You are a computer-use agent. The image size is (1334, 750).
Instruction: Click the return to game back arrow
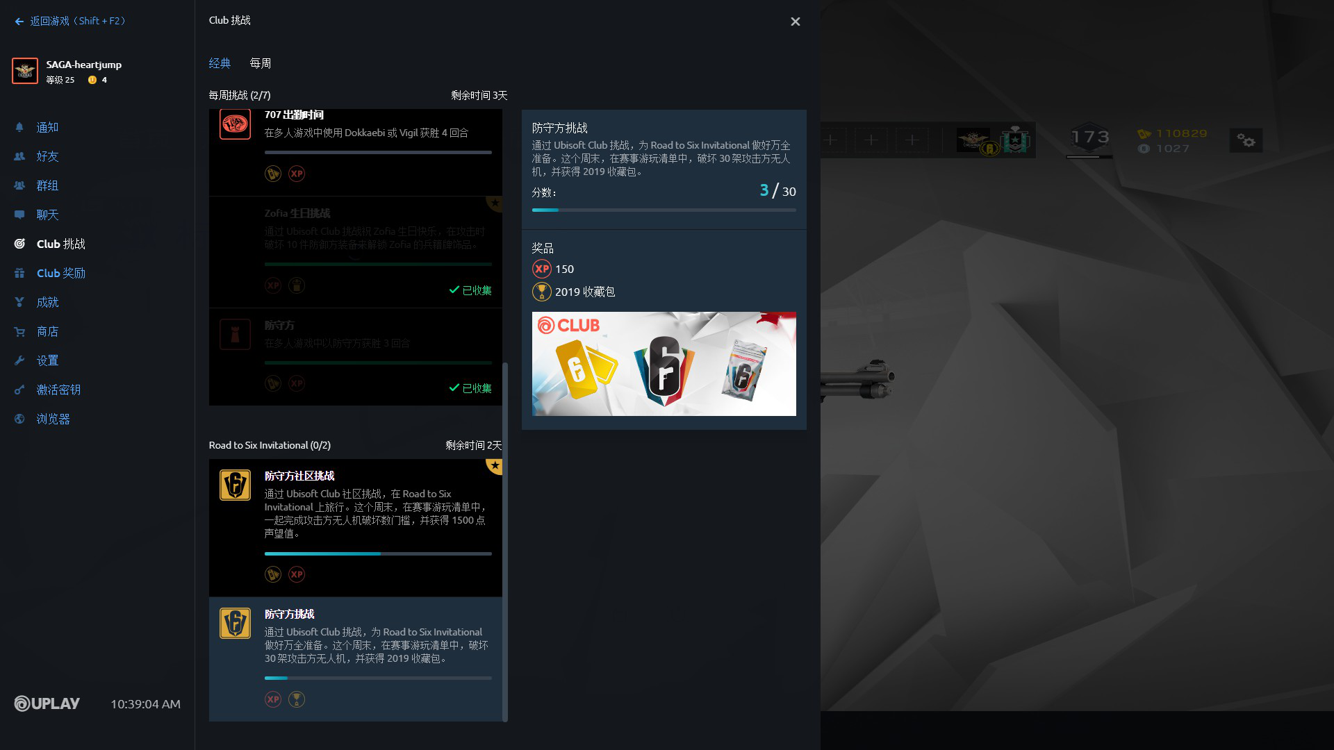(19, 22)
